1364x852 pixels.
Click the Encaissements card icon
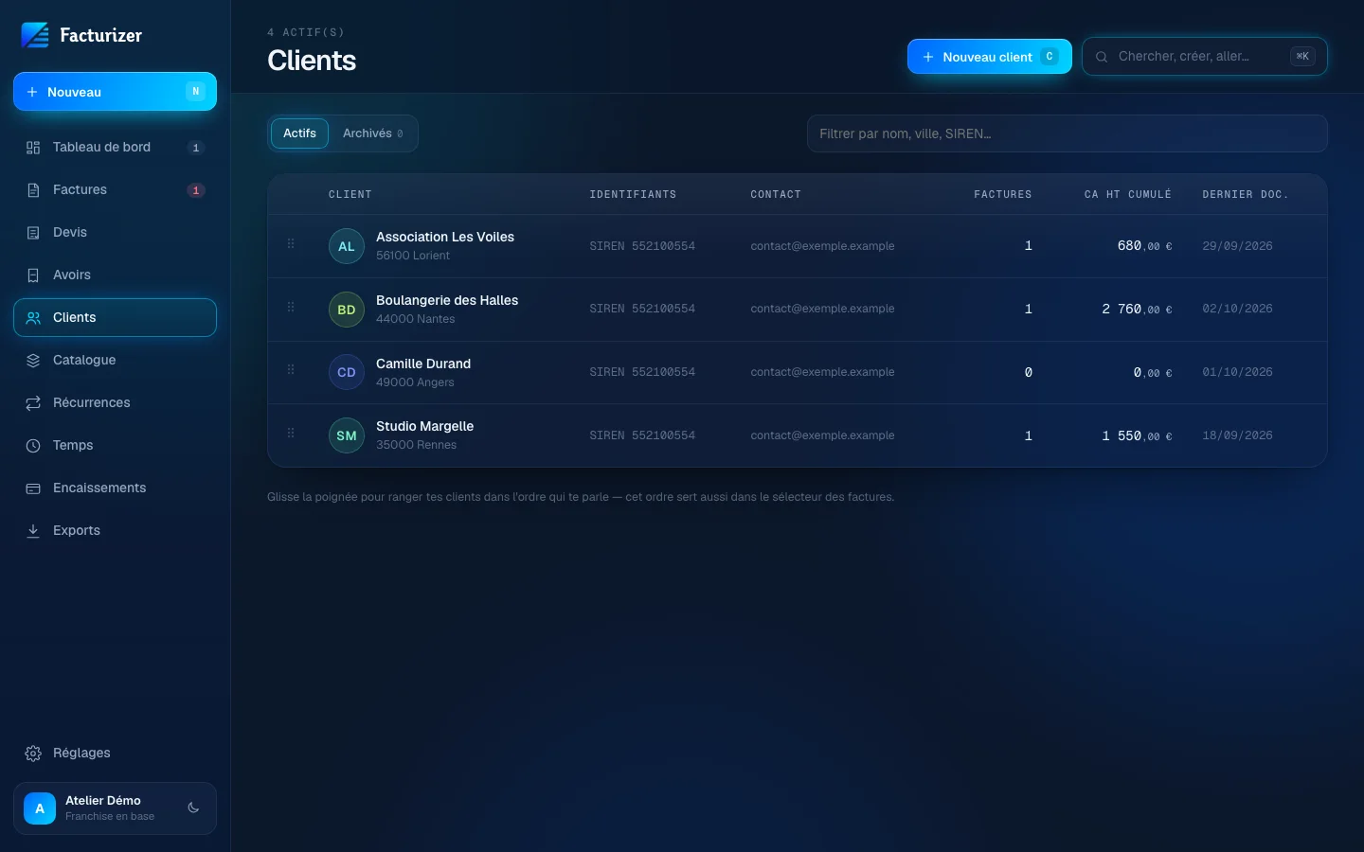click(33, 488)
